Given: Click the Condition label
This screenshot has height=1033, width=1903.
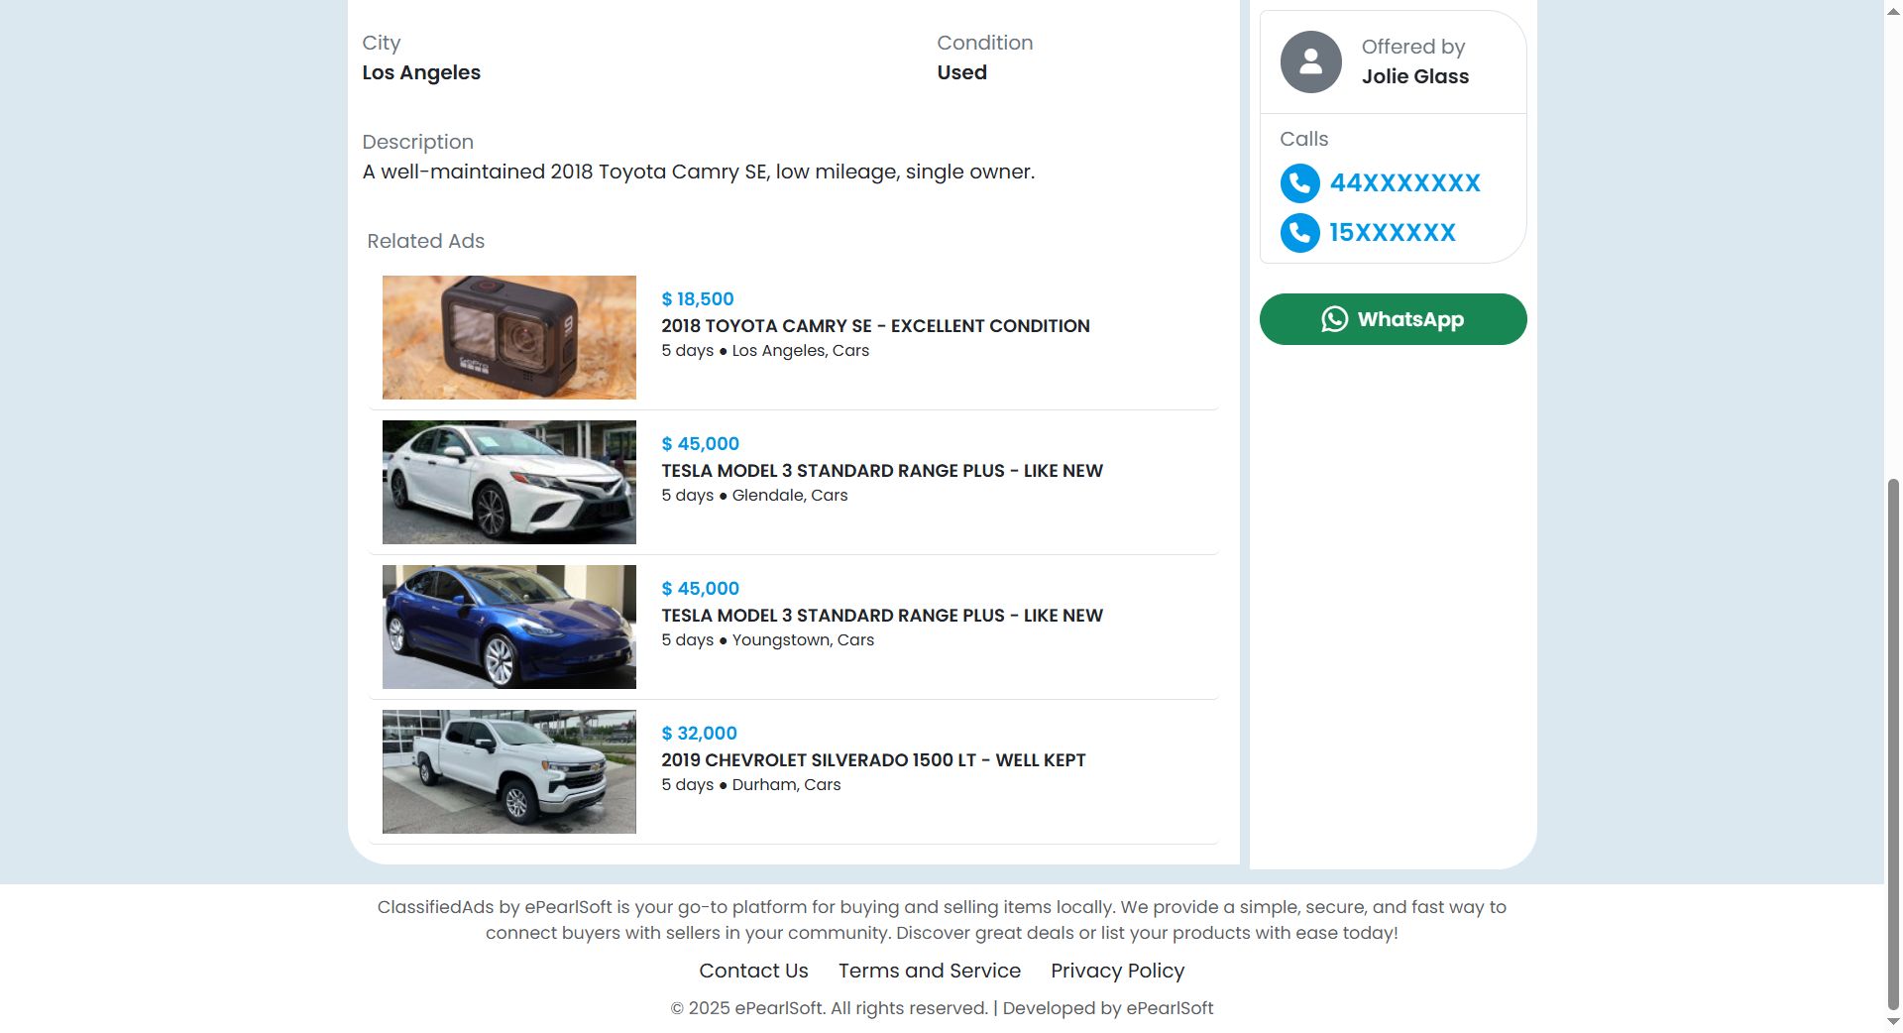Looking at the screenshot, I should [985, 43].
